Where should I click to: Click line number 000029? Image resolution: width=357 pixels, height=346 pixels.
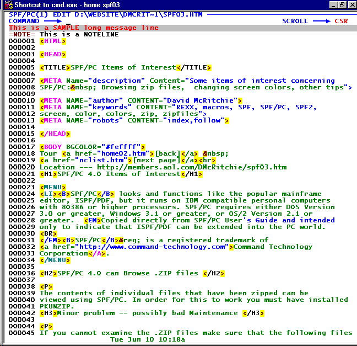pyautogui.click(x=22, y=227)
